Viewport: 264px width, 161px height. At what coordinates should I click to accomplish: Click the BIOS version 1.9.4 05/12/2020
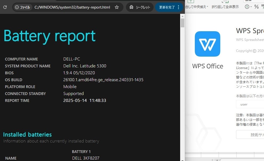pos(79,73)
